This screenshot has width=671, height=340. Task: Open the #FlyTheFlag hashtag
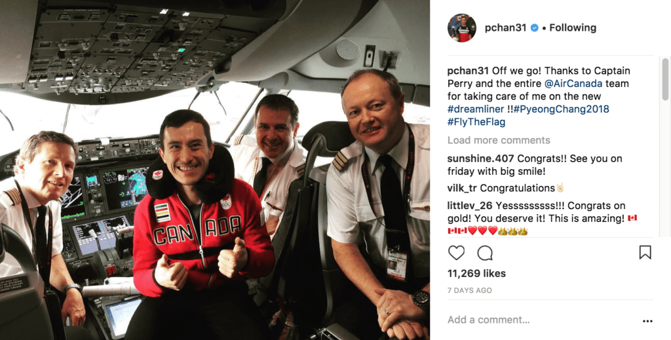click(476, 122)
